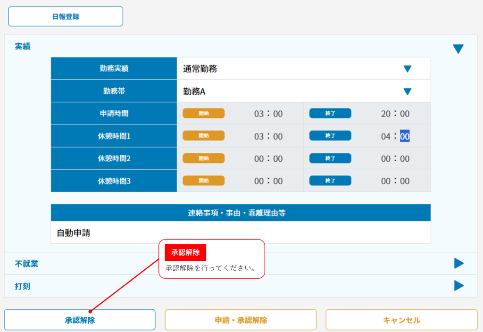This screenshot has width=483, height=332.
Task: Click 申請時間 end time field 20:00
Action: [395, 114]
